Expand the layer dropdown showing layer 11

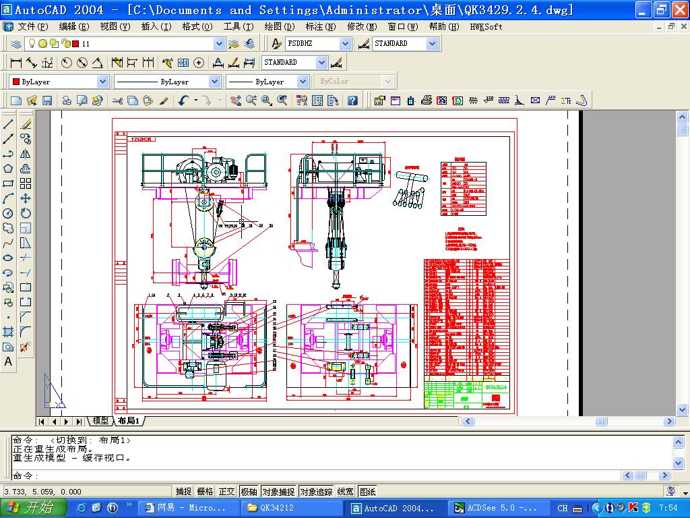click(x=219, y=44)
